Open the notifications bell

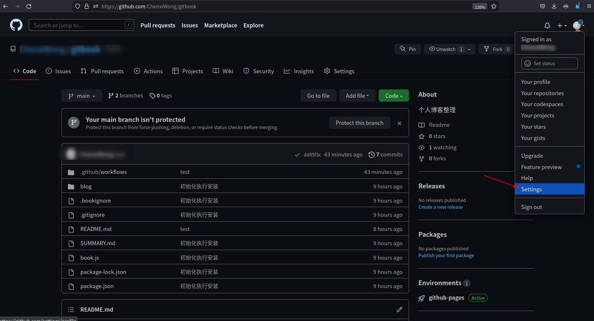547,25
